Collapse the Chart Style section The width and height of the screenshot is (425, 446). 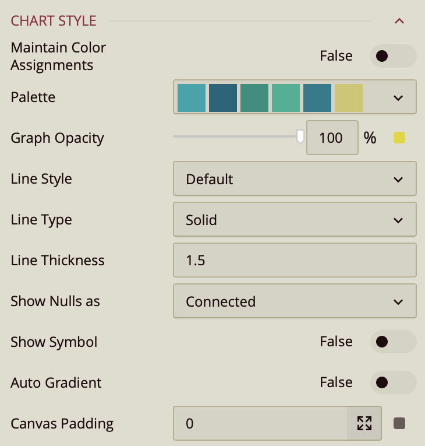click(399, 22)
